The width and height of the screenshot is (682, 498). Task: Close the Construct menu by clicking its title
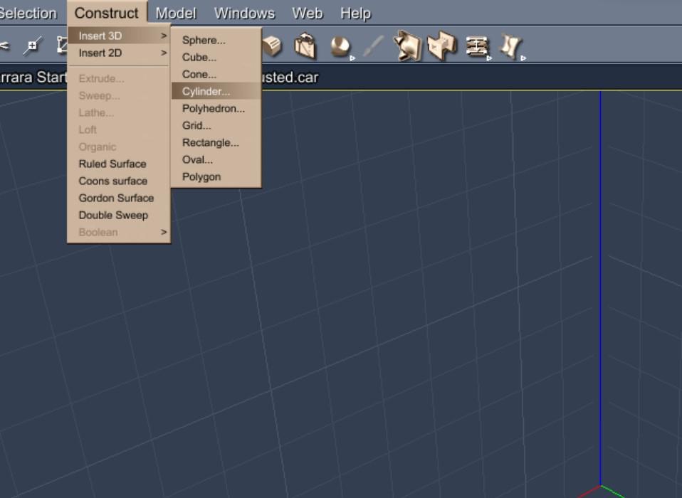coord(107,13)
